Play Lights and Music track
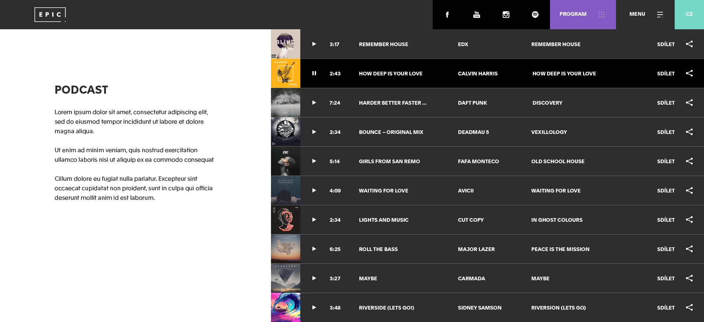704x322 pixels. pyautogui.click(x=314, y=220)
